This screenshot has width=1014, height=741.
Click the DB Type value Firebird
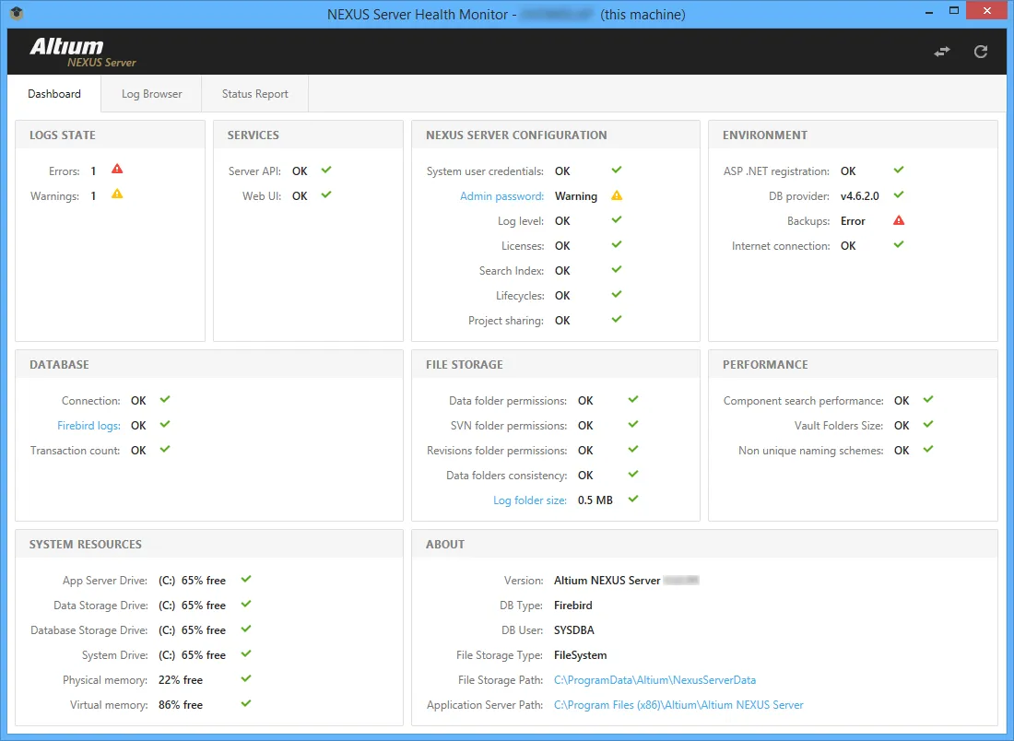tap(573, 606)
